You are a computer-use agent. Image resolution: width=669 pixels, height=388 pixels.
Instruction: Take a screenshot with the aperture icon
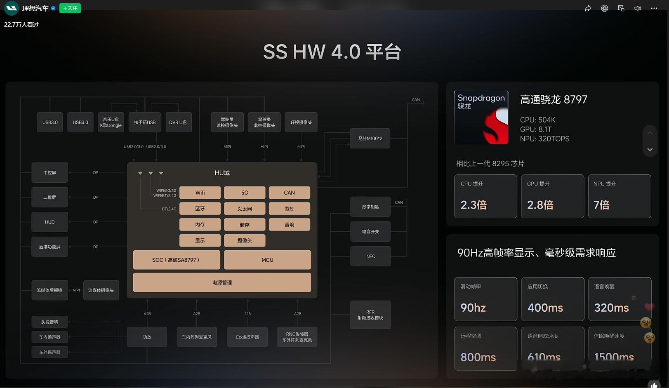605,8
